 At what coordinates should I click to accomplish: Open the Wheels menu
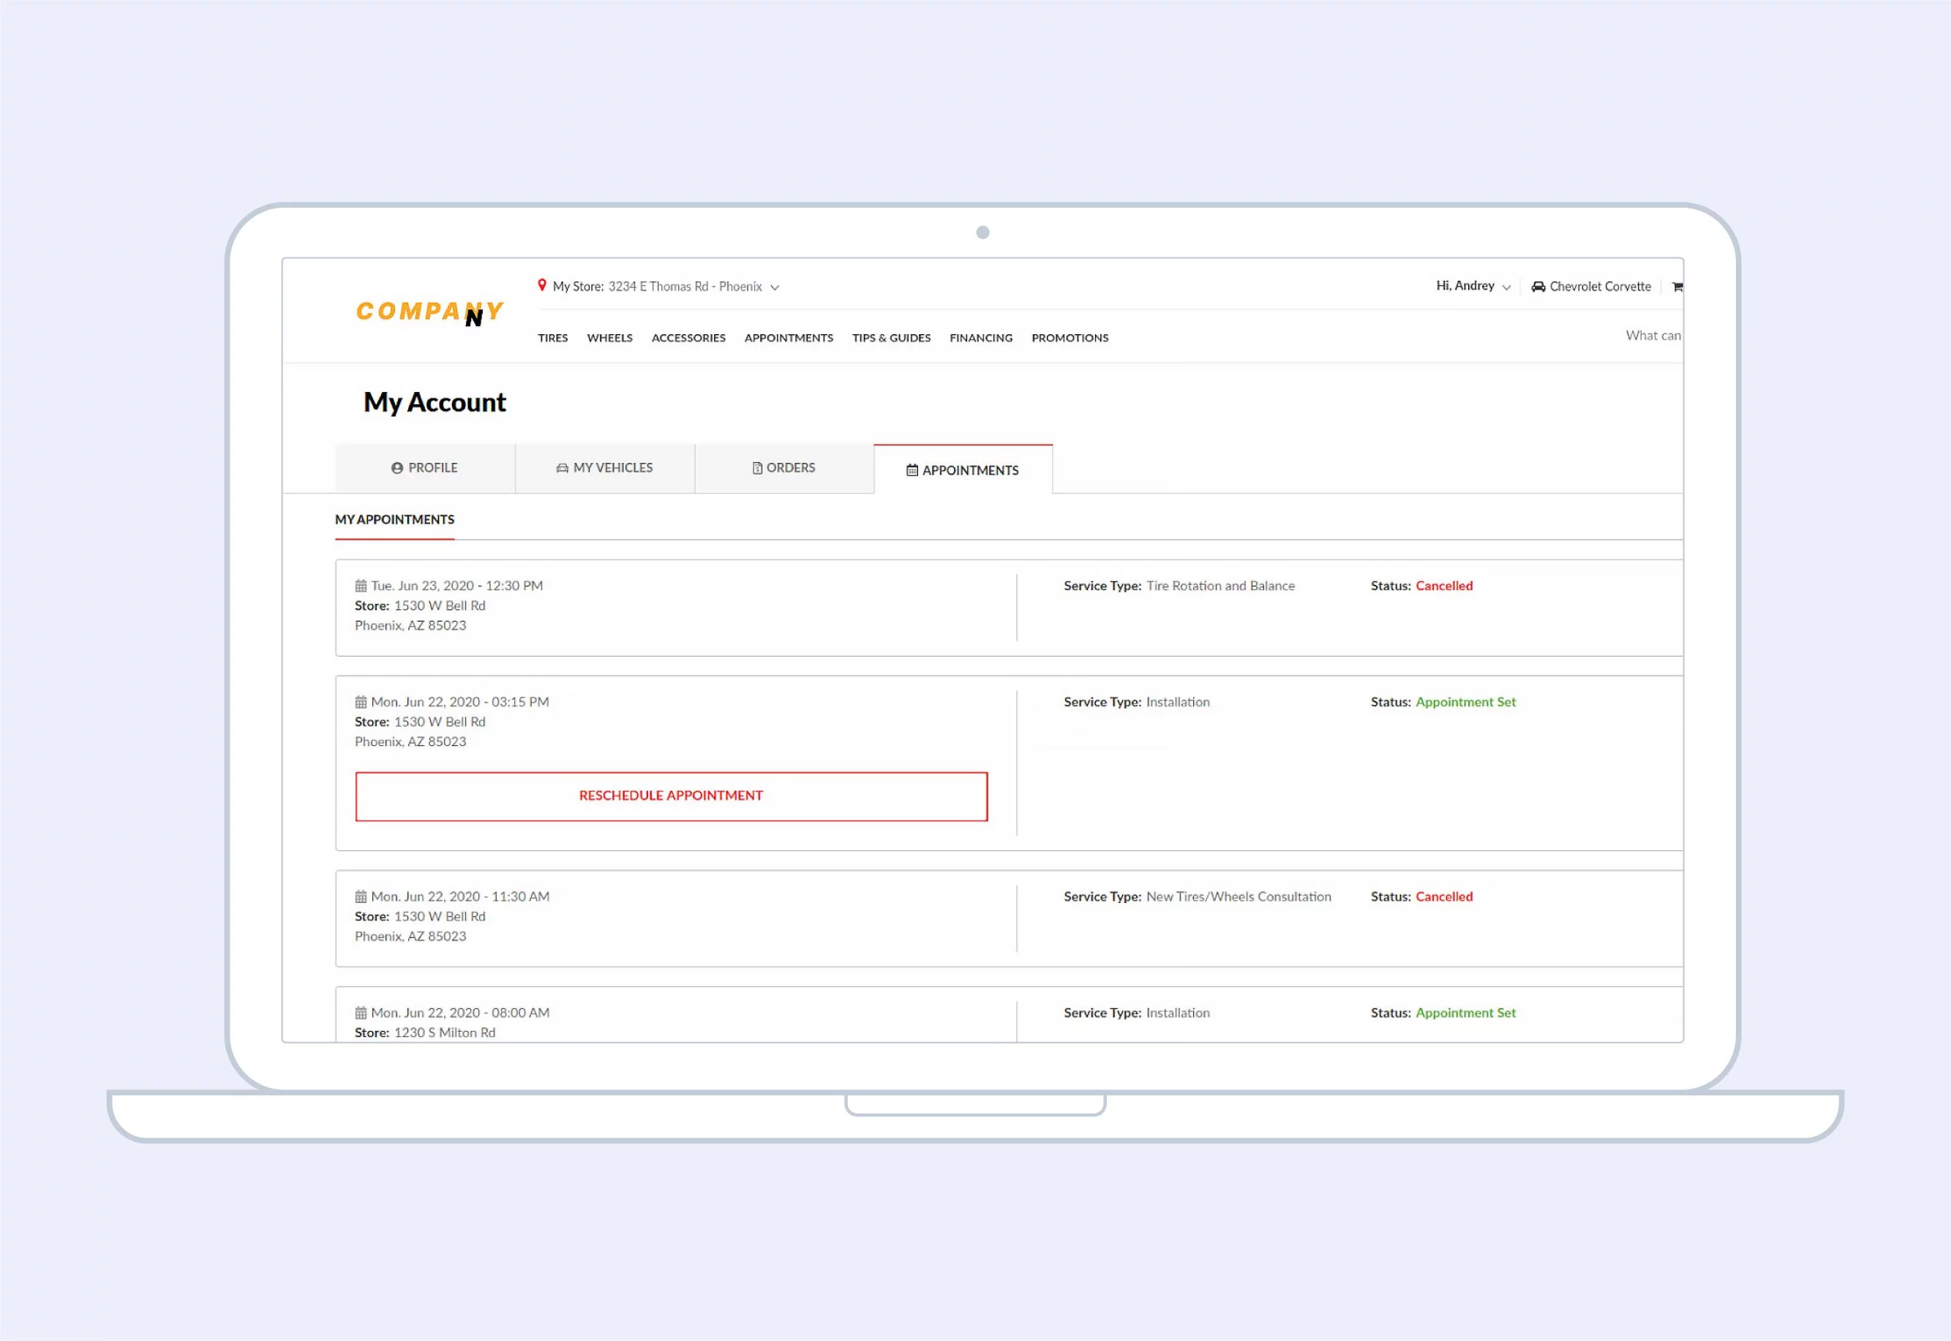tap(609, 338)
